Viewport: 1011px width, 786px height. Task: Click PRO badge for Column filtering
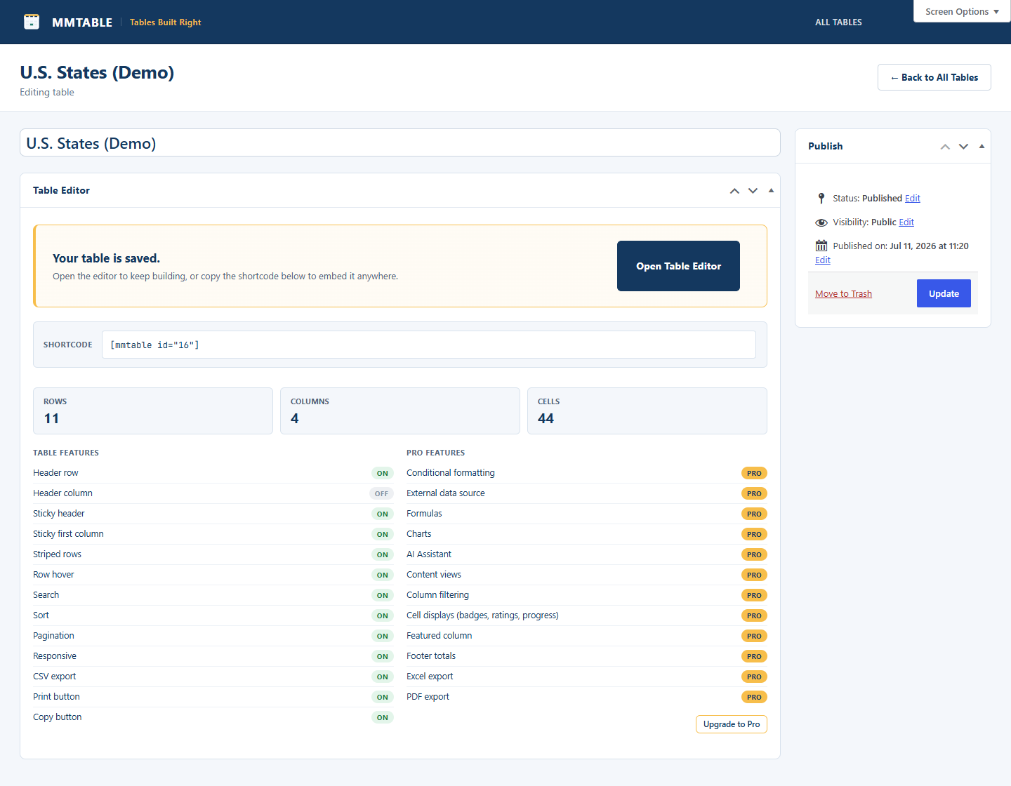click(754, 595)
